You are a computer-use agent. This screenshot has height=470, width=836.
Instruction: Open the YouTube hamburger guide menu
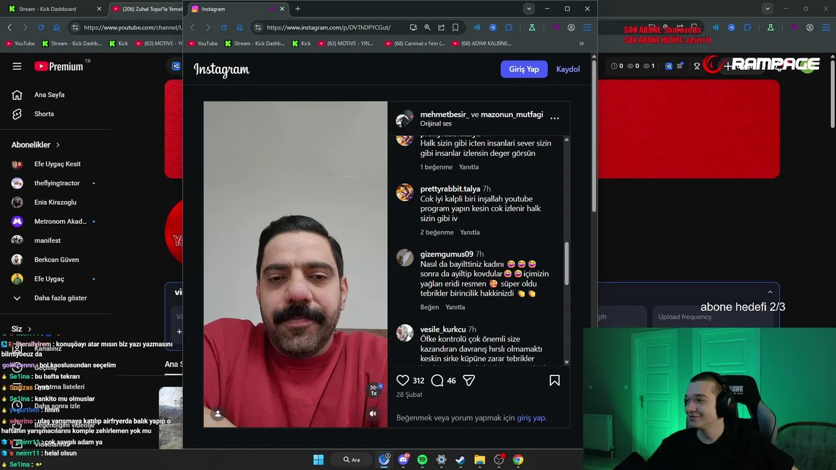tap(17, 66)
